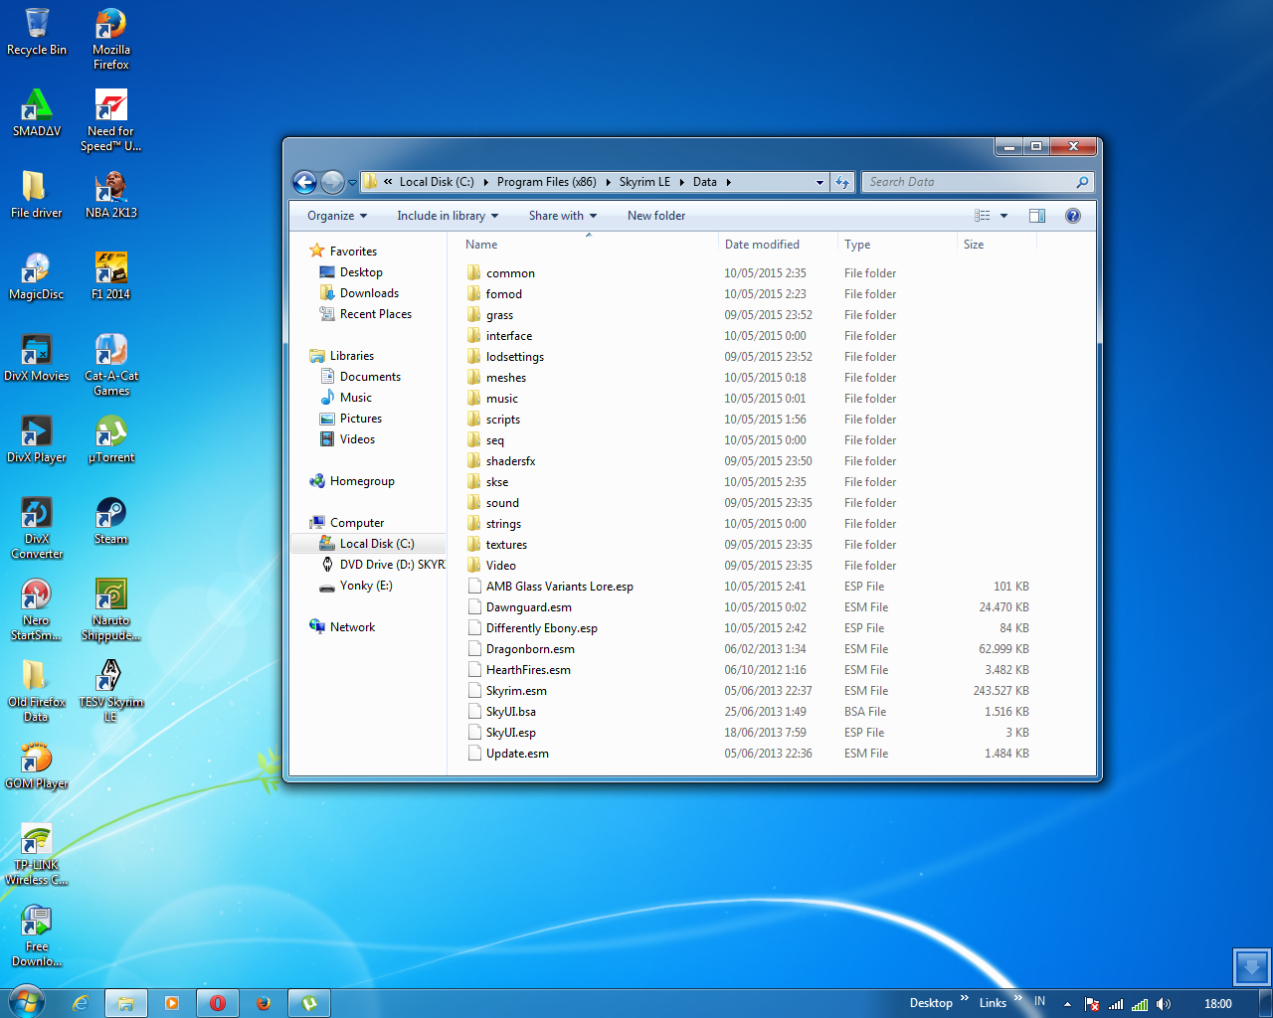Expand the address bar history dropdown
This screenshot has width=1273, height=1018.
[819, 182]
